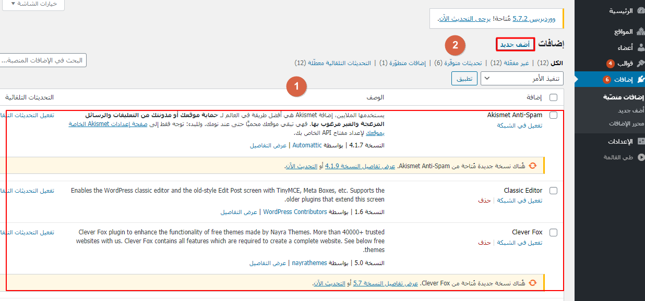Click عرض تفاصيل النسخة 4.1.9 link

tap(360, 166)
